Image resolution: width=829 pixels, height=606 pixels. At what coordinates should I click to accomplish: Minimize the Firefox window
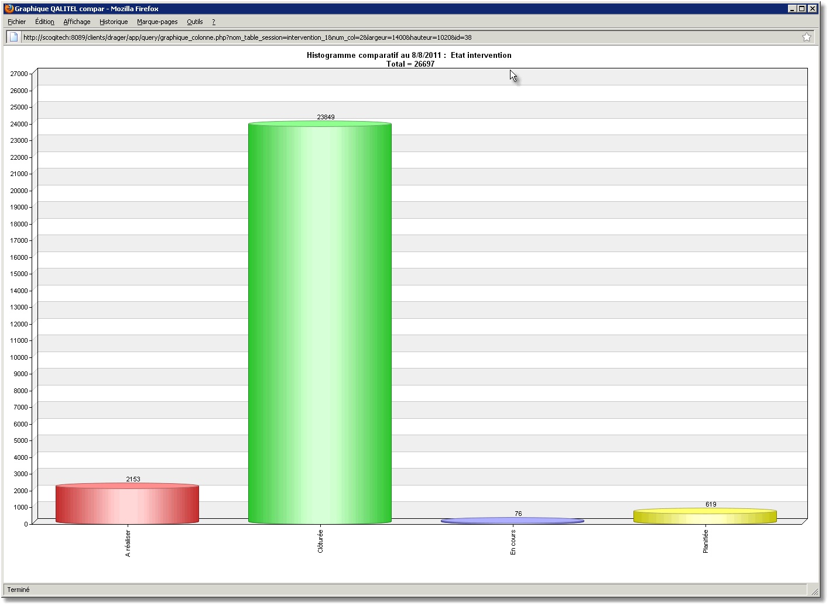[x=792, y=9]
